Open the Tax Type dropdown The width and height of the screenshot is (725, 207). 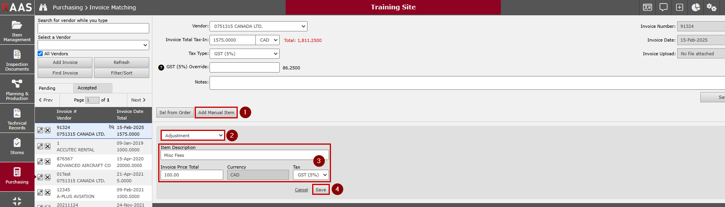(x=244, y=54)
